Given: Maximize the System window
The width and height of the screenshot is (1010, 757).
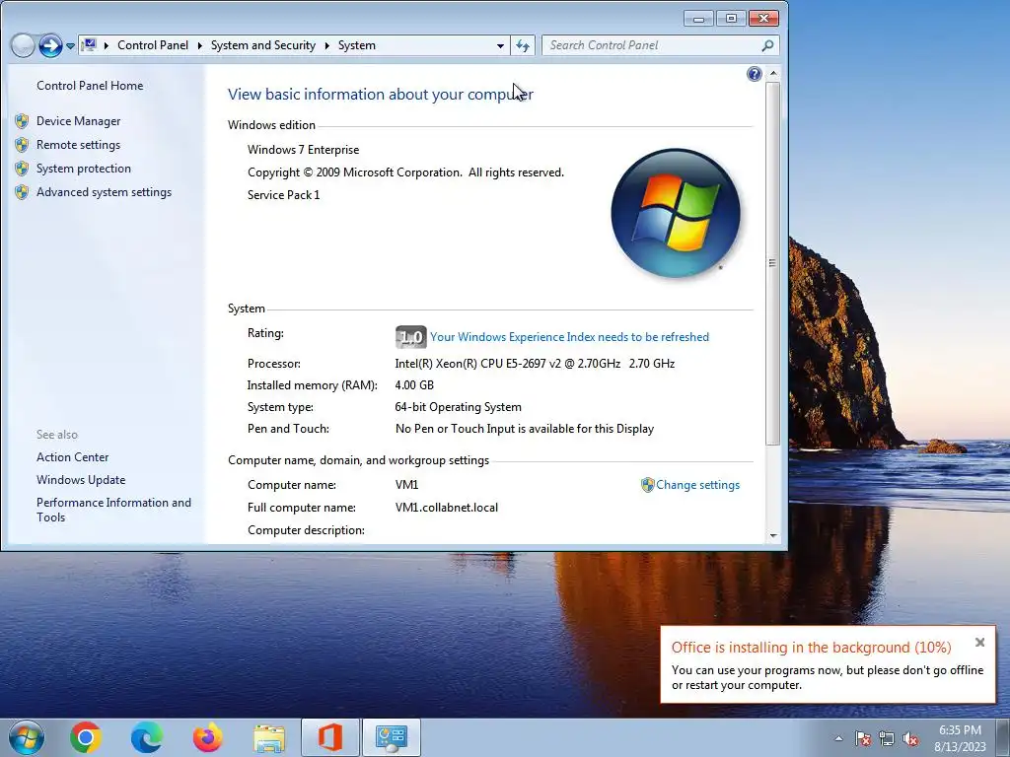Looking at the screenshot, I should click(x=731, y=19).
